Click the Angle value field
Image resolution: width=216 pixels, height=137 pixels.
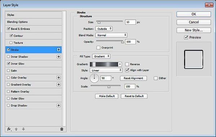(106, 78)
